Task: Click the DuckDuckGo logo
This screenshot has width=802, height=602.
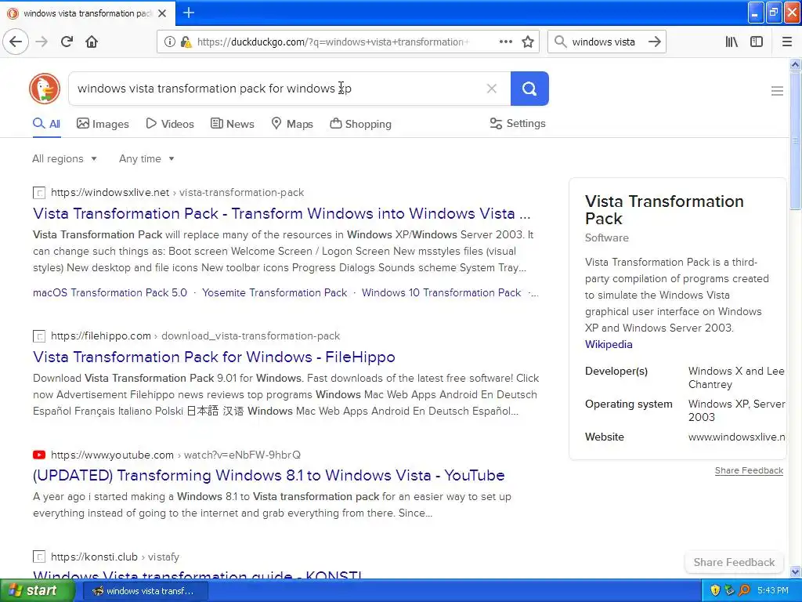Action: tap(45, 89)
